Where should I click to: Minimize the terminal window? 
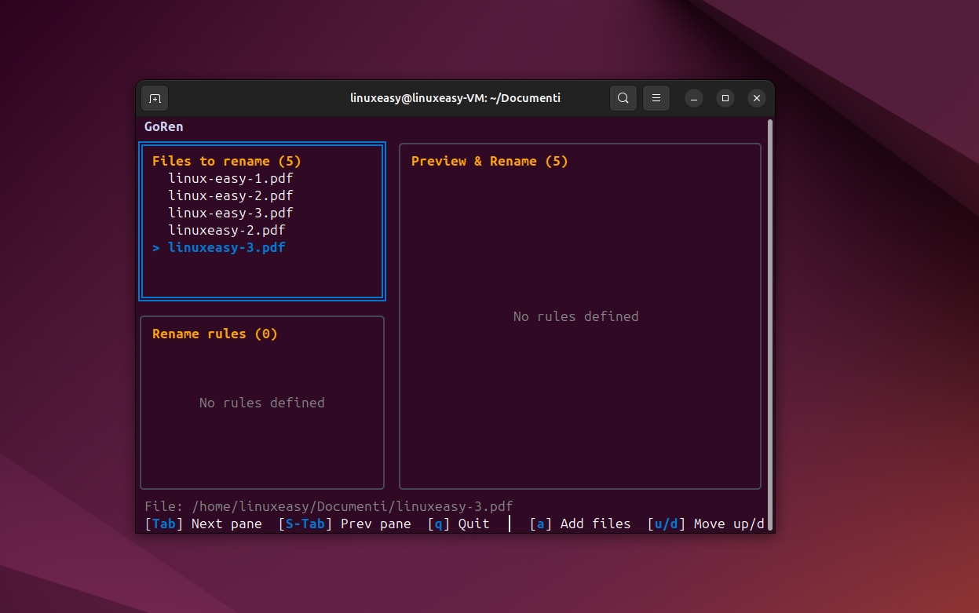pos(693,98)
